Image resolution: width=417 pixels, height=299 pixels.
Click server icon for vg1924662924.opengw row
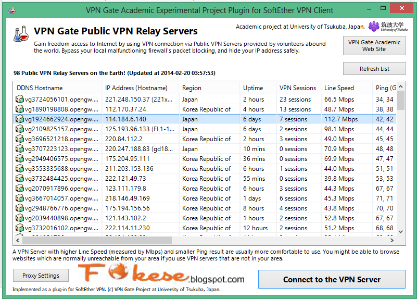[x=19, y=119]
